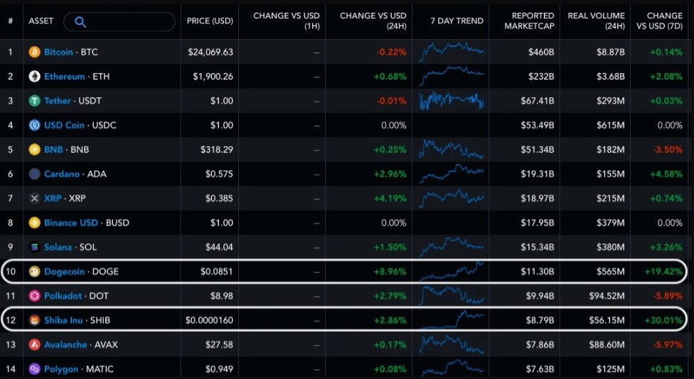Image resolution: width=694 pixels, height=379 pixels.
Task: Click Dogecoin's 7 day trend sparkline
Action: 452,270
